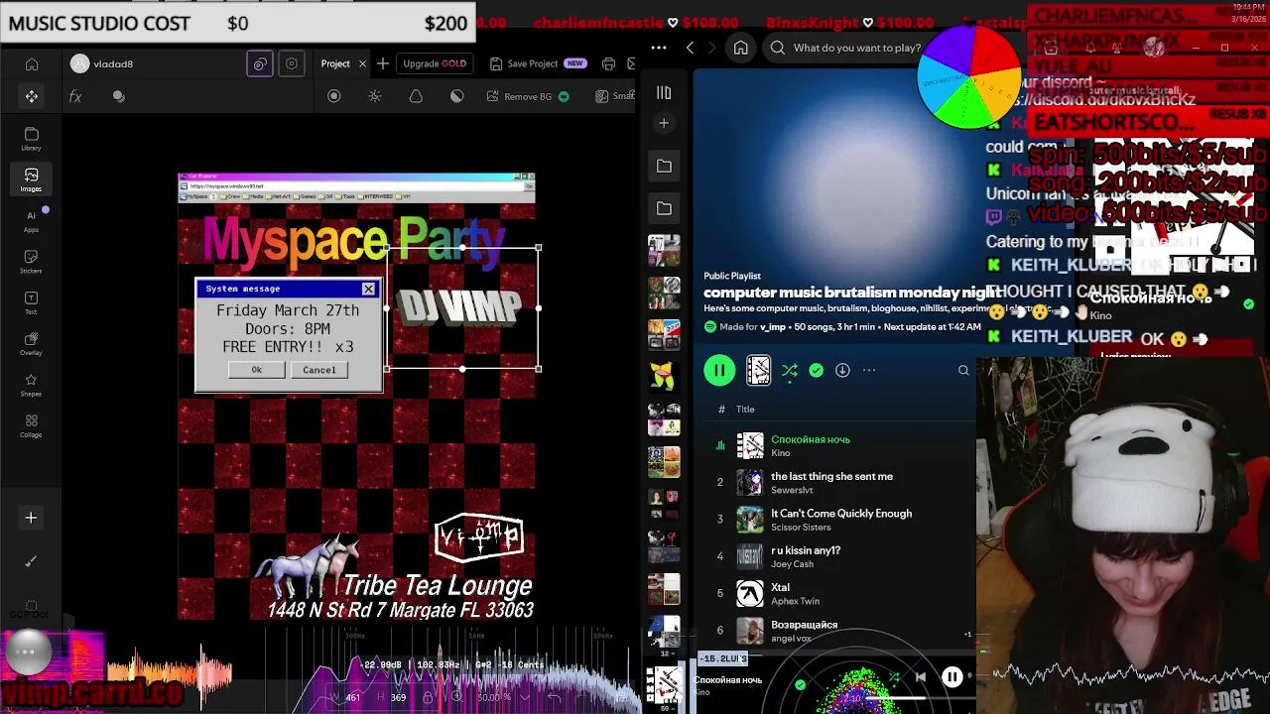Pause the playlist with the green button
The width and height of the screenshot is (1270, 714).
(x=719, y=370)
